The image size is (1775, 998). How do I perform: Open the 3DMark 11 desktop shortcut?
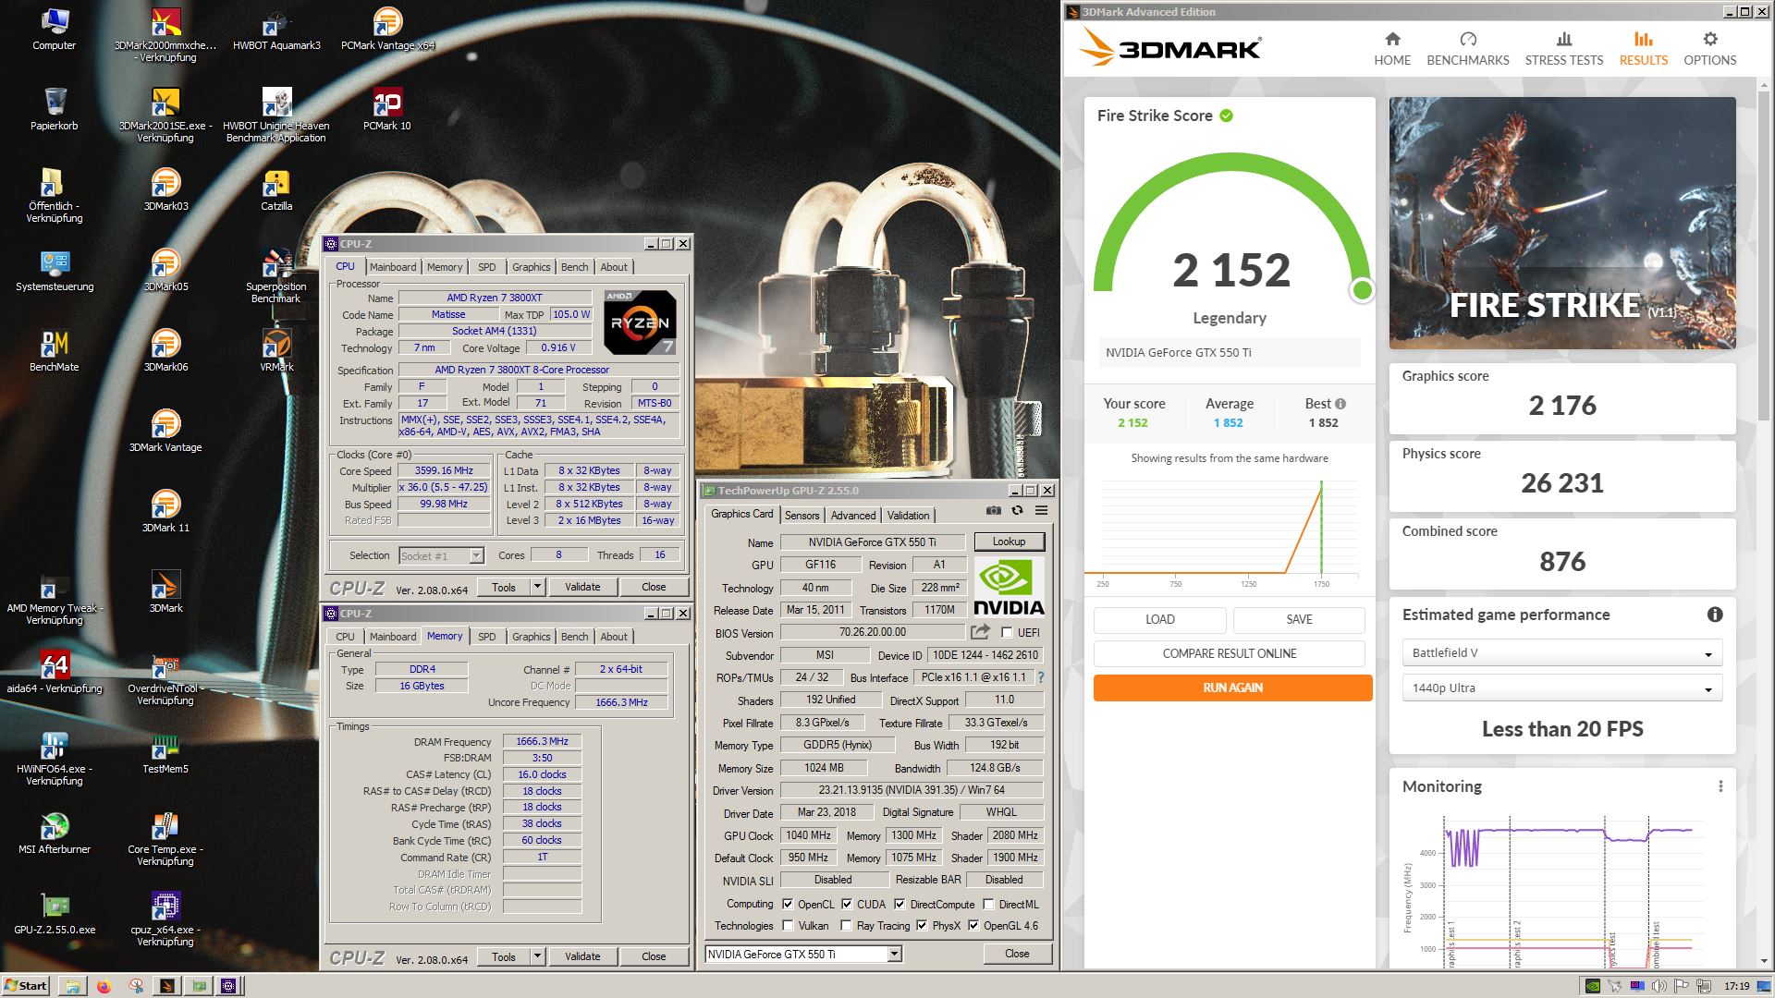(165, 511)
